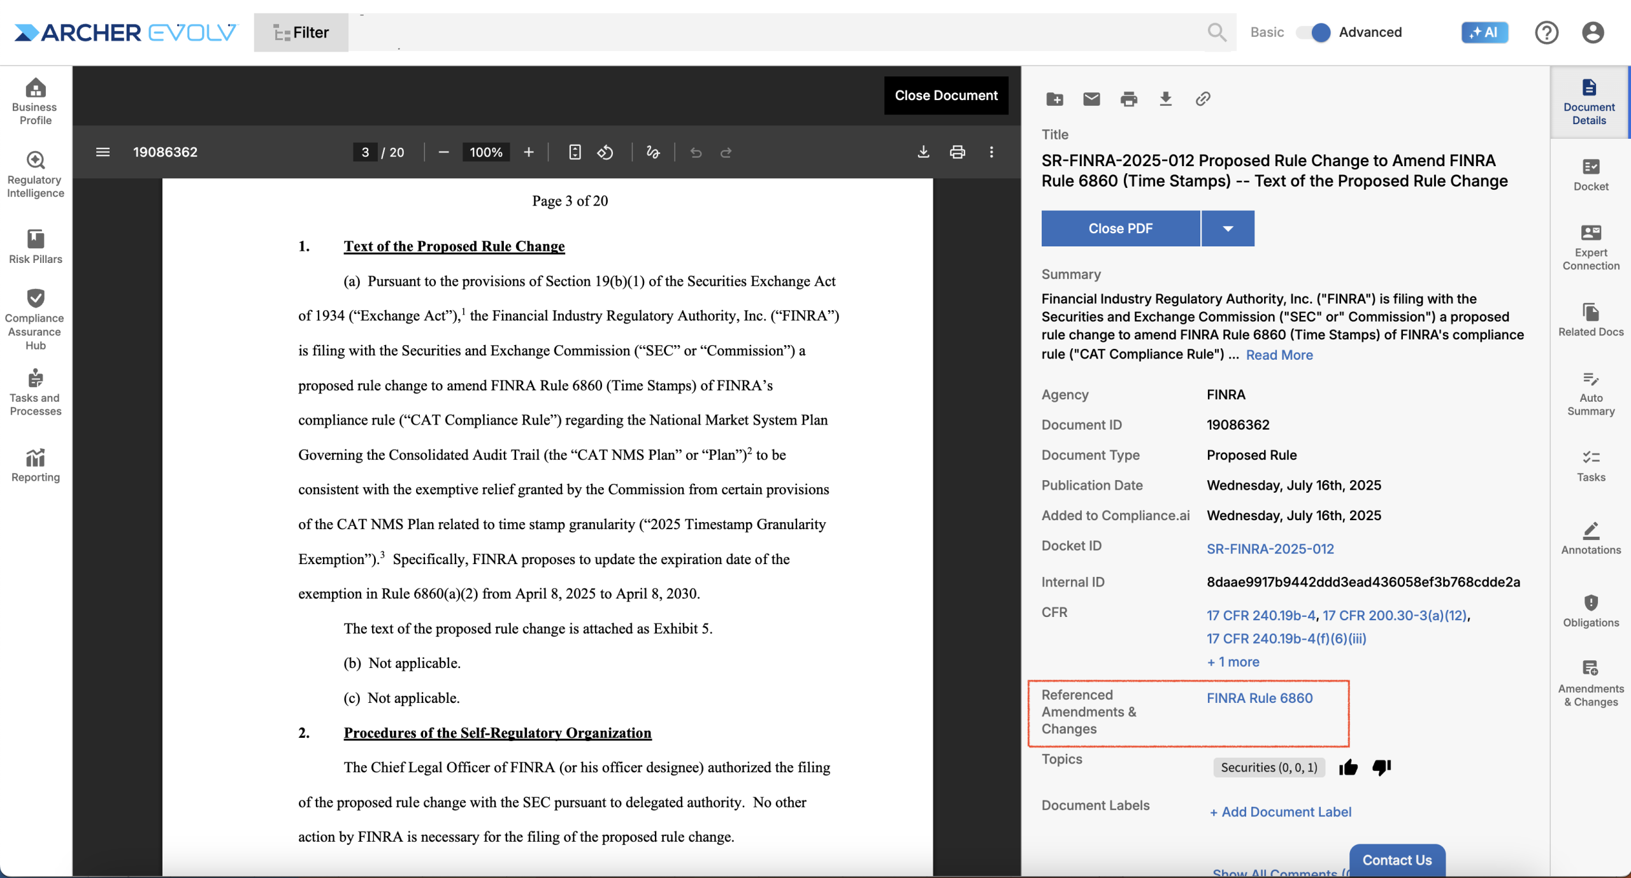
Task: Zoom in the PDF with plus
Action: (528, 152)
